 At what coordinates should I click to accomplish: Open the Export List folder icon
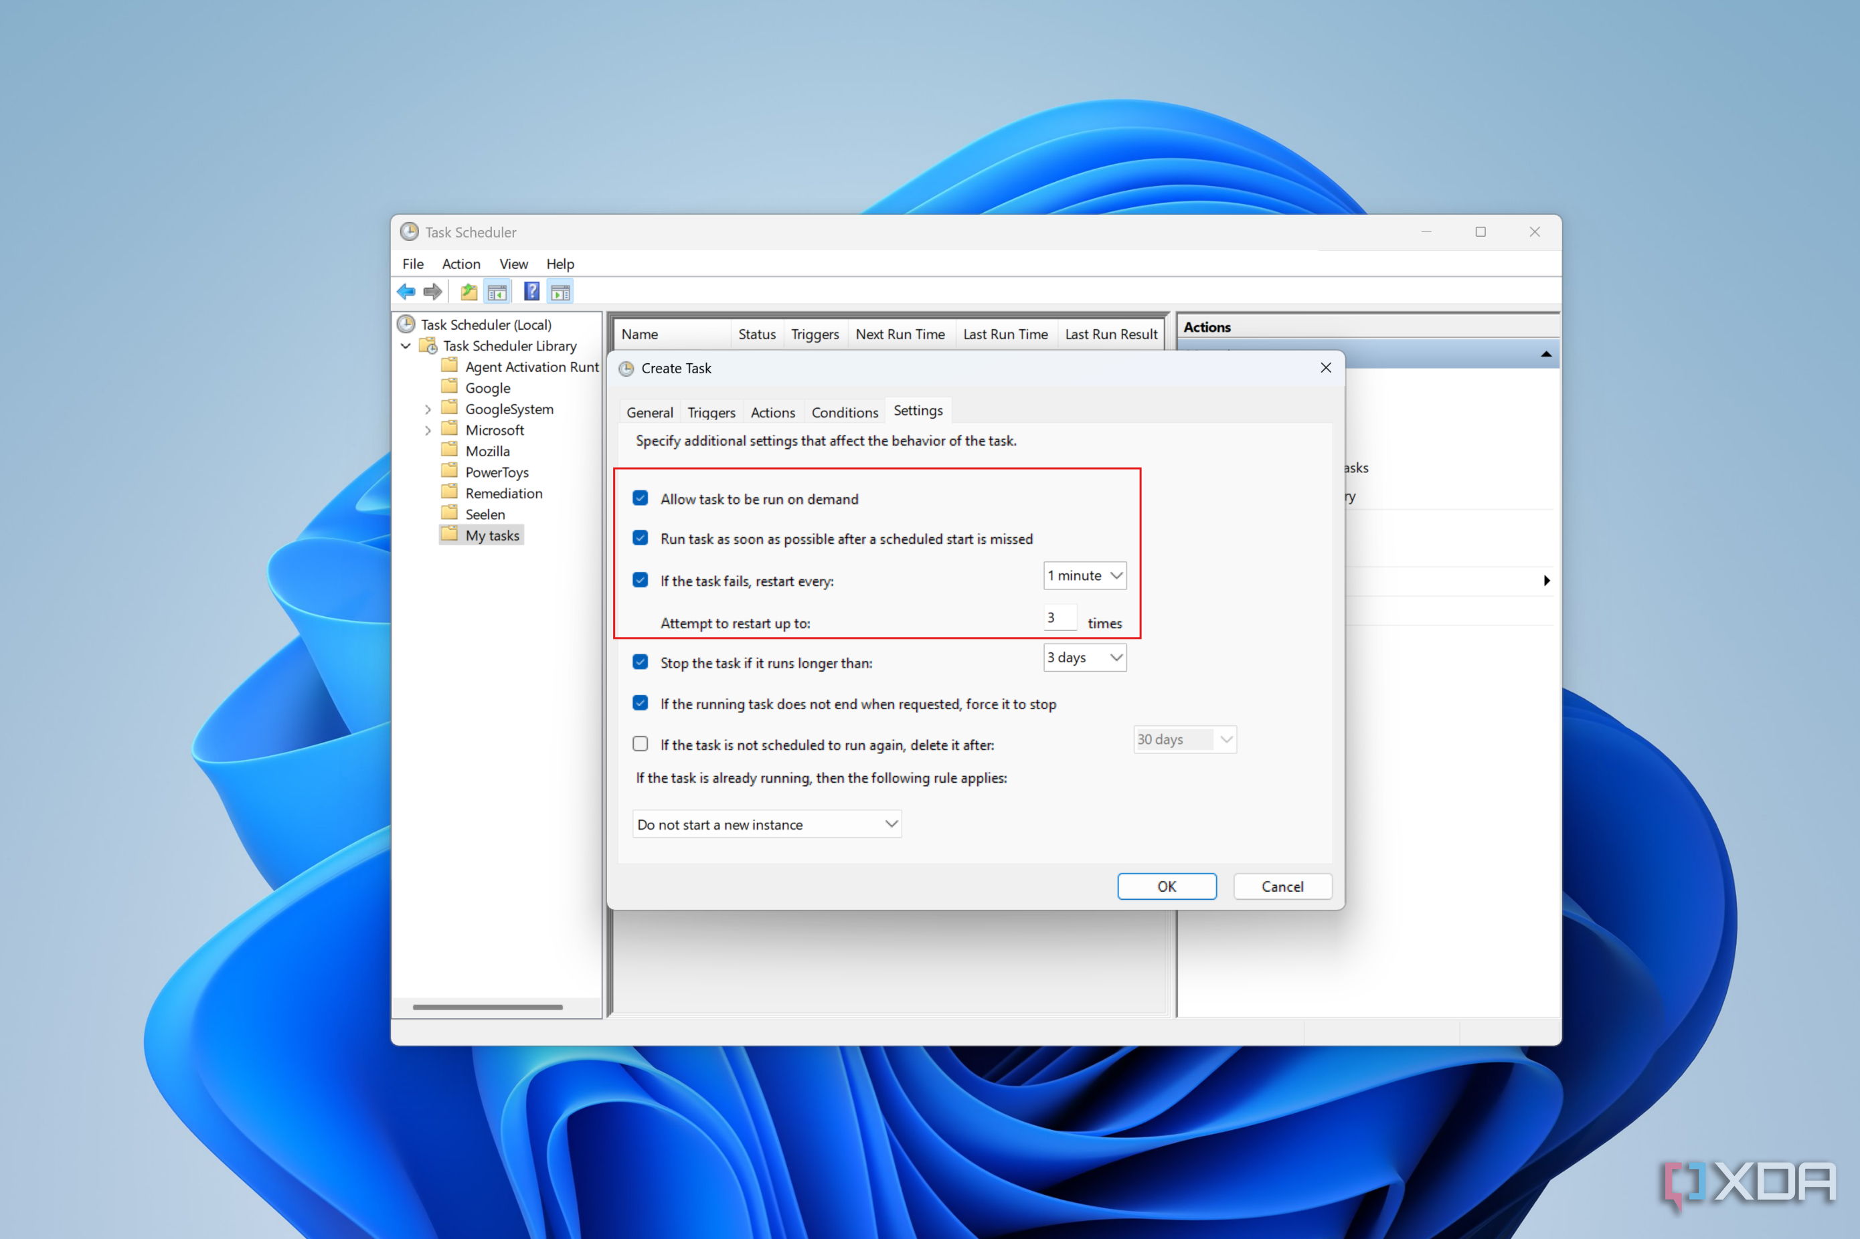468,292
